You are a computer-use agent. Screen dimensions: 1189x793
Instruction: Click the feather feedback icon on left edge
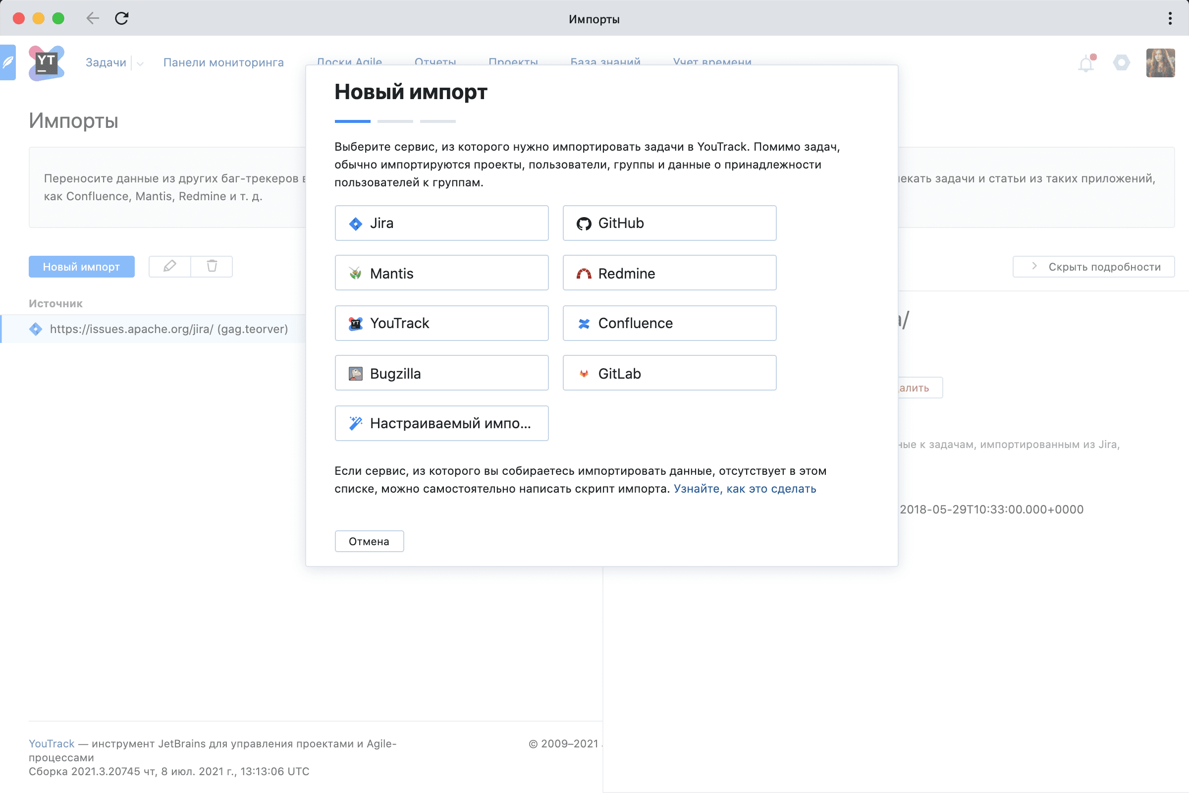coord(8,63)
